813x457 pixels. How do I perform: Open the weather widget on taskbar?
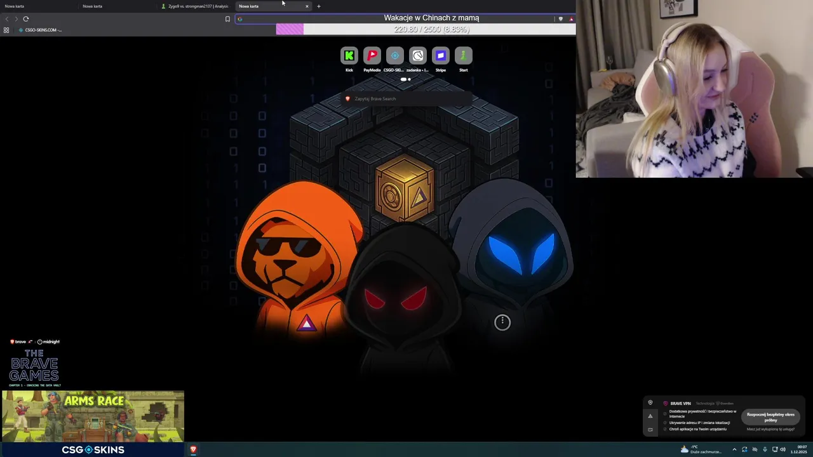click(701, 449)
